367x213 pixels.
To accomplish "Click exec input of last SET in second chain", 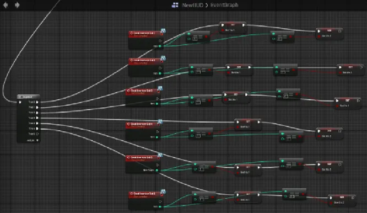I will [340, 67].
